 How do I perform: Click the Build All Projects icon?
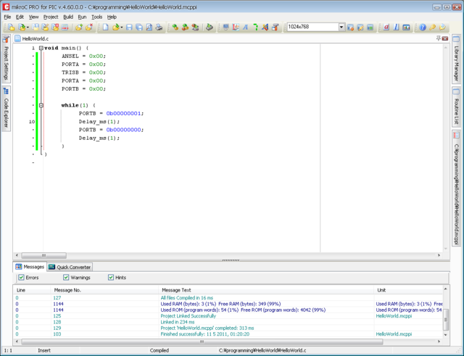point(186,28)
